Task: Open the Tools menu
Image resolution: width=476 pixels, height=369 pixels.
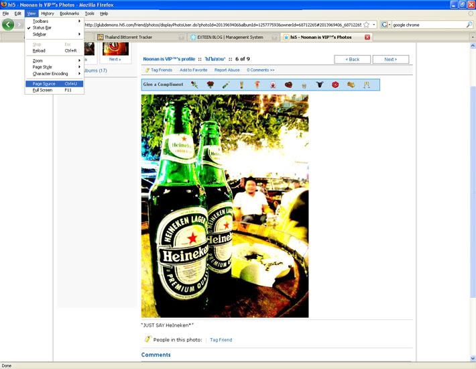Action: (x=90, y=13)
